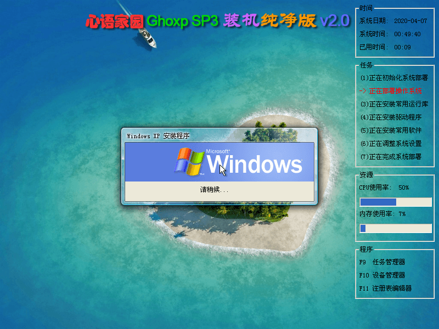439x329 pixels.
Task: Click the Microsoft Windows wordmark in the dialog
Action: point(254,161)
